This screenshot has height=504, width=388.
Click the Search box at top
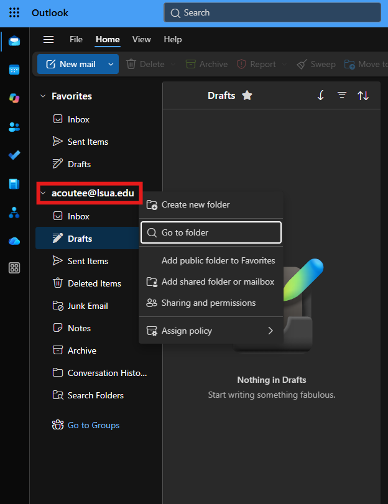tap(272, 12)
